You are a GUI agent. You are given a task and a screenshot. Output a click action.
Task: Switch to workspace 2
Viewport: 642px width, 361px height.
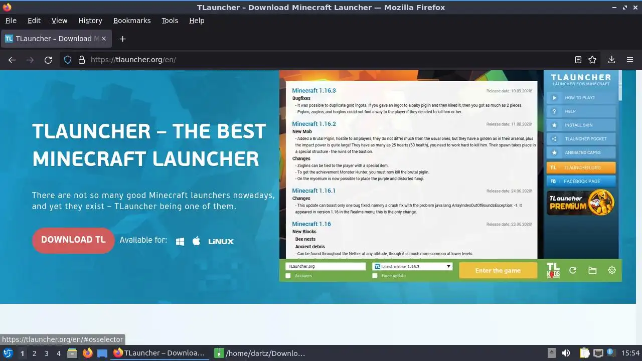coord(34,353)
